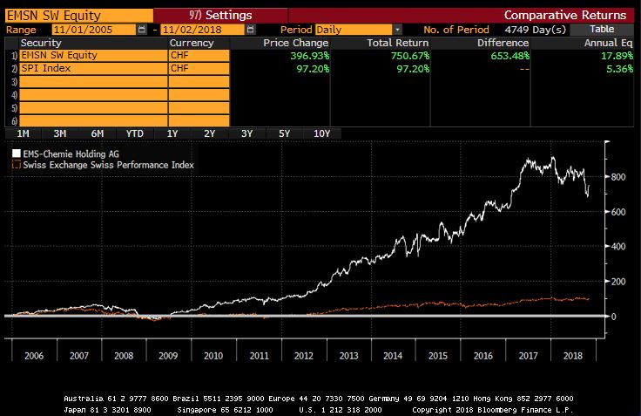Open the end date calendar picker
This screenshot has width=641, height=416.
point(251,30)
